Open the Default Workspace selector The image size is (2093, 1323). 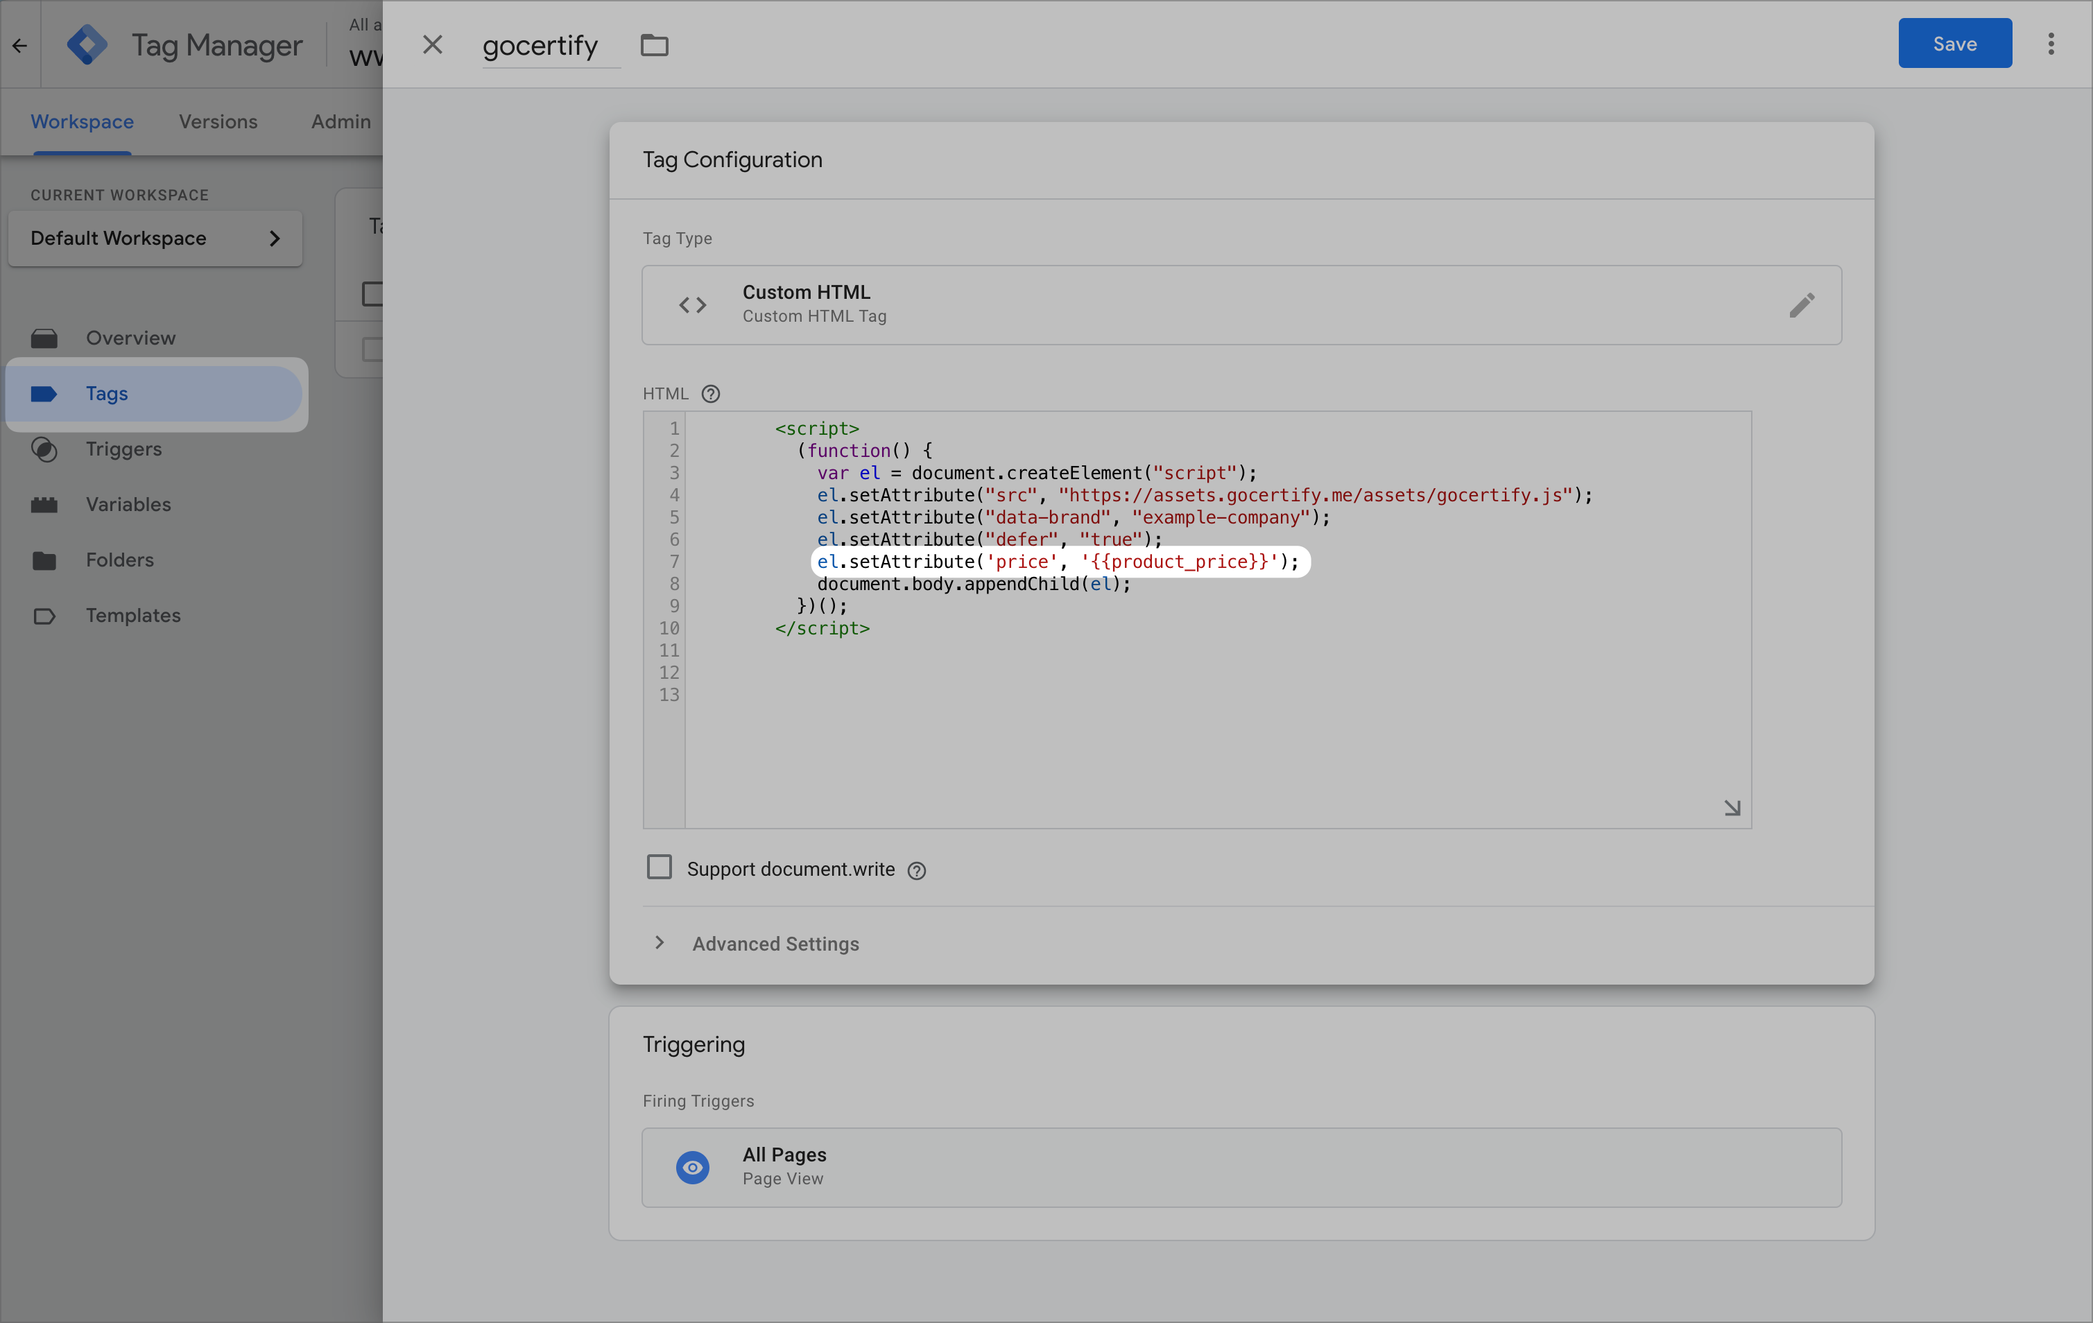coord(155,238)
